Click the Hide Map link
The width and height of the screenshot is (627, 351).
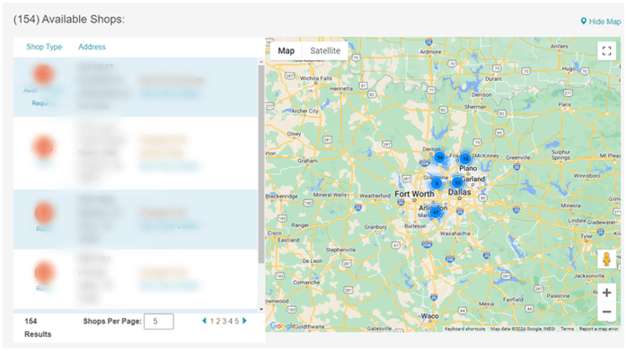(601, 22)
